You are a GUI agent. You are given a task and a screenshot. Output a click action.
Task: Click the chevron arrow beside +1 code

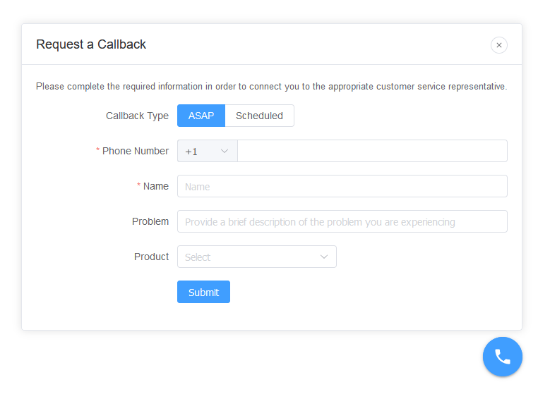[225, 152]
